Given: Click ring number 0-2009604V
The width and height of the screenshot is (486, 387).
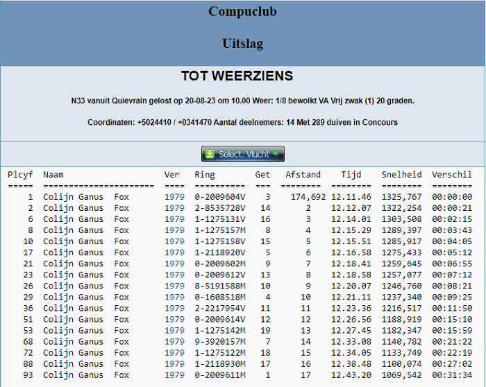Looking at the screenshot, I should [x=220, y=197].
